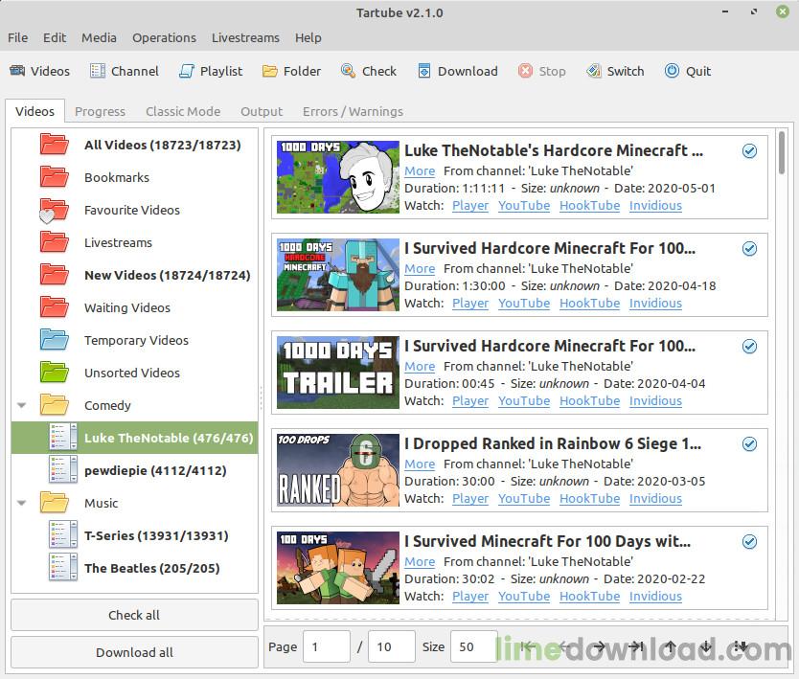The image size is (799, 679).
Task: Switch to the Errors / Warnings tab
Action: [353, 111]
